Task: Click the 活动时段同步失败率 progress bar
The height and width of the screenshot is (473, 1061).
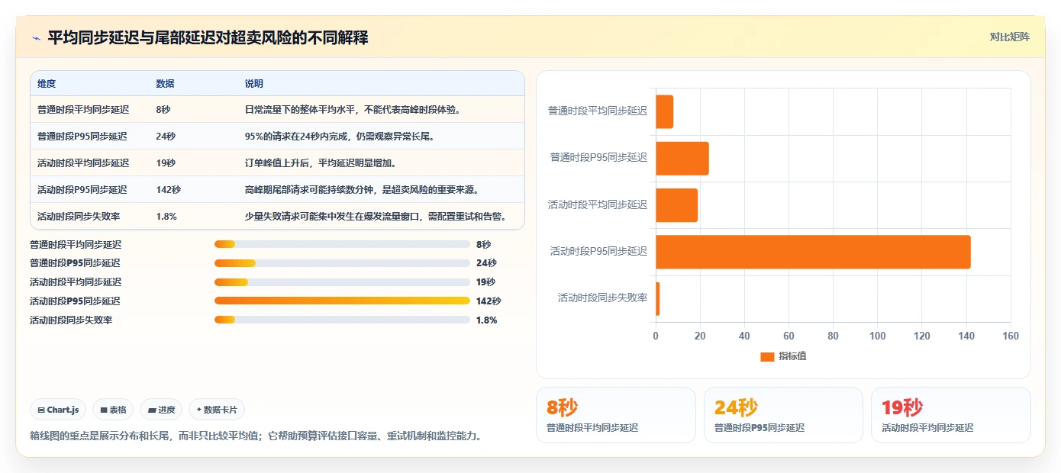Action: [342, 320]
